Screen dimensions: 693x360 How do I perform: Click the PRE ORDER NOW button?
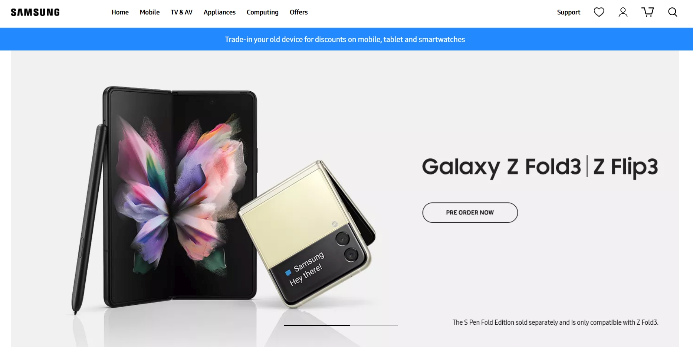click(x=470, y=213)
